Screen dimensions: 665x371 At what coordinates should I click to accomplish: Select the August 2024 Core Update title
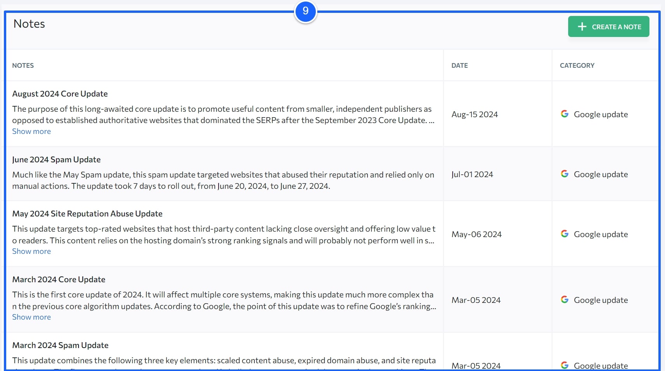tap(60, 94)
